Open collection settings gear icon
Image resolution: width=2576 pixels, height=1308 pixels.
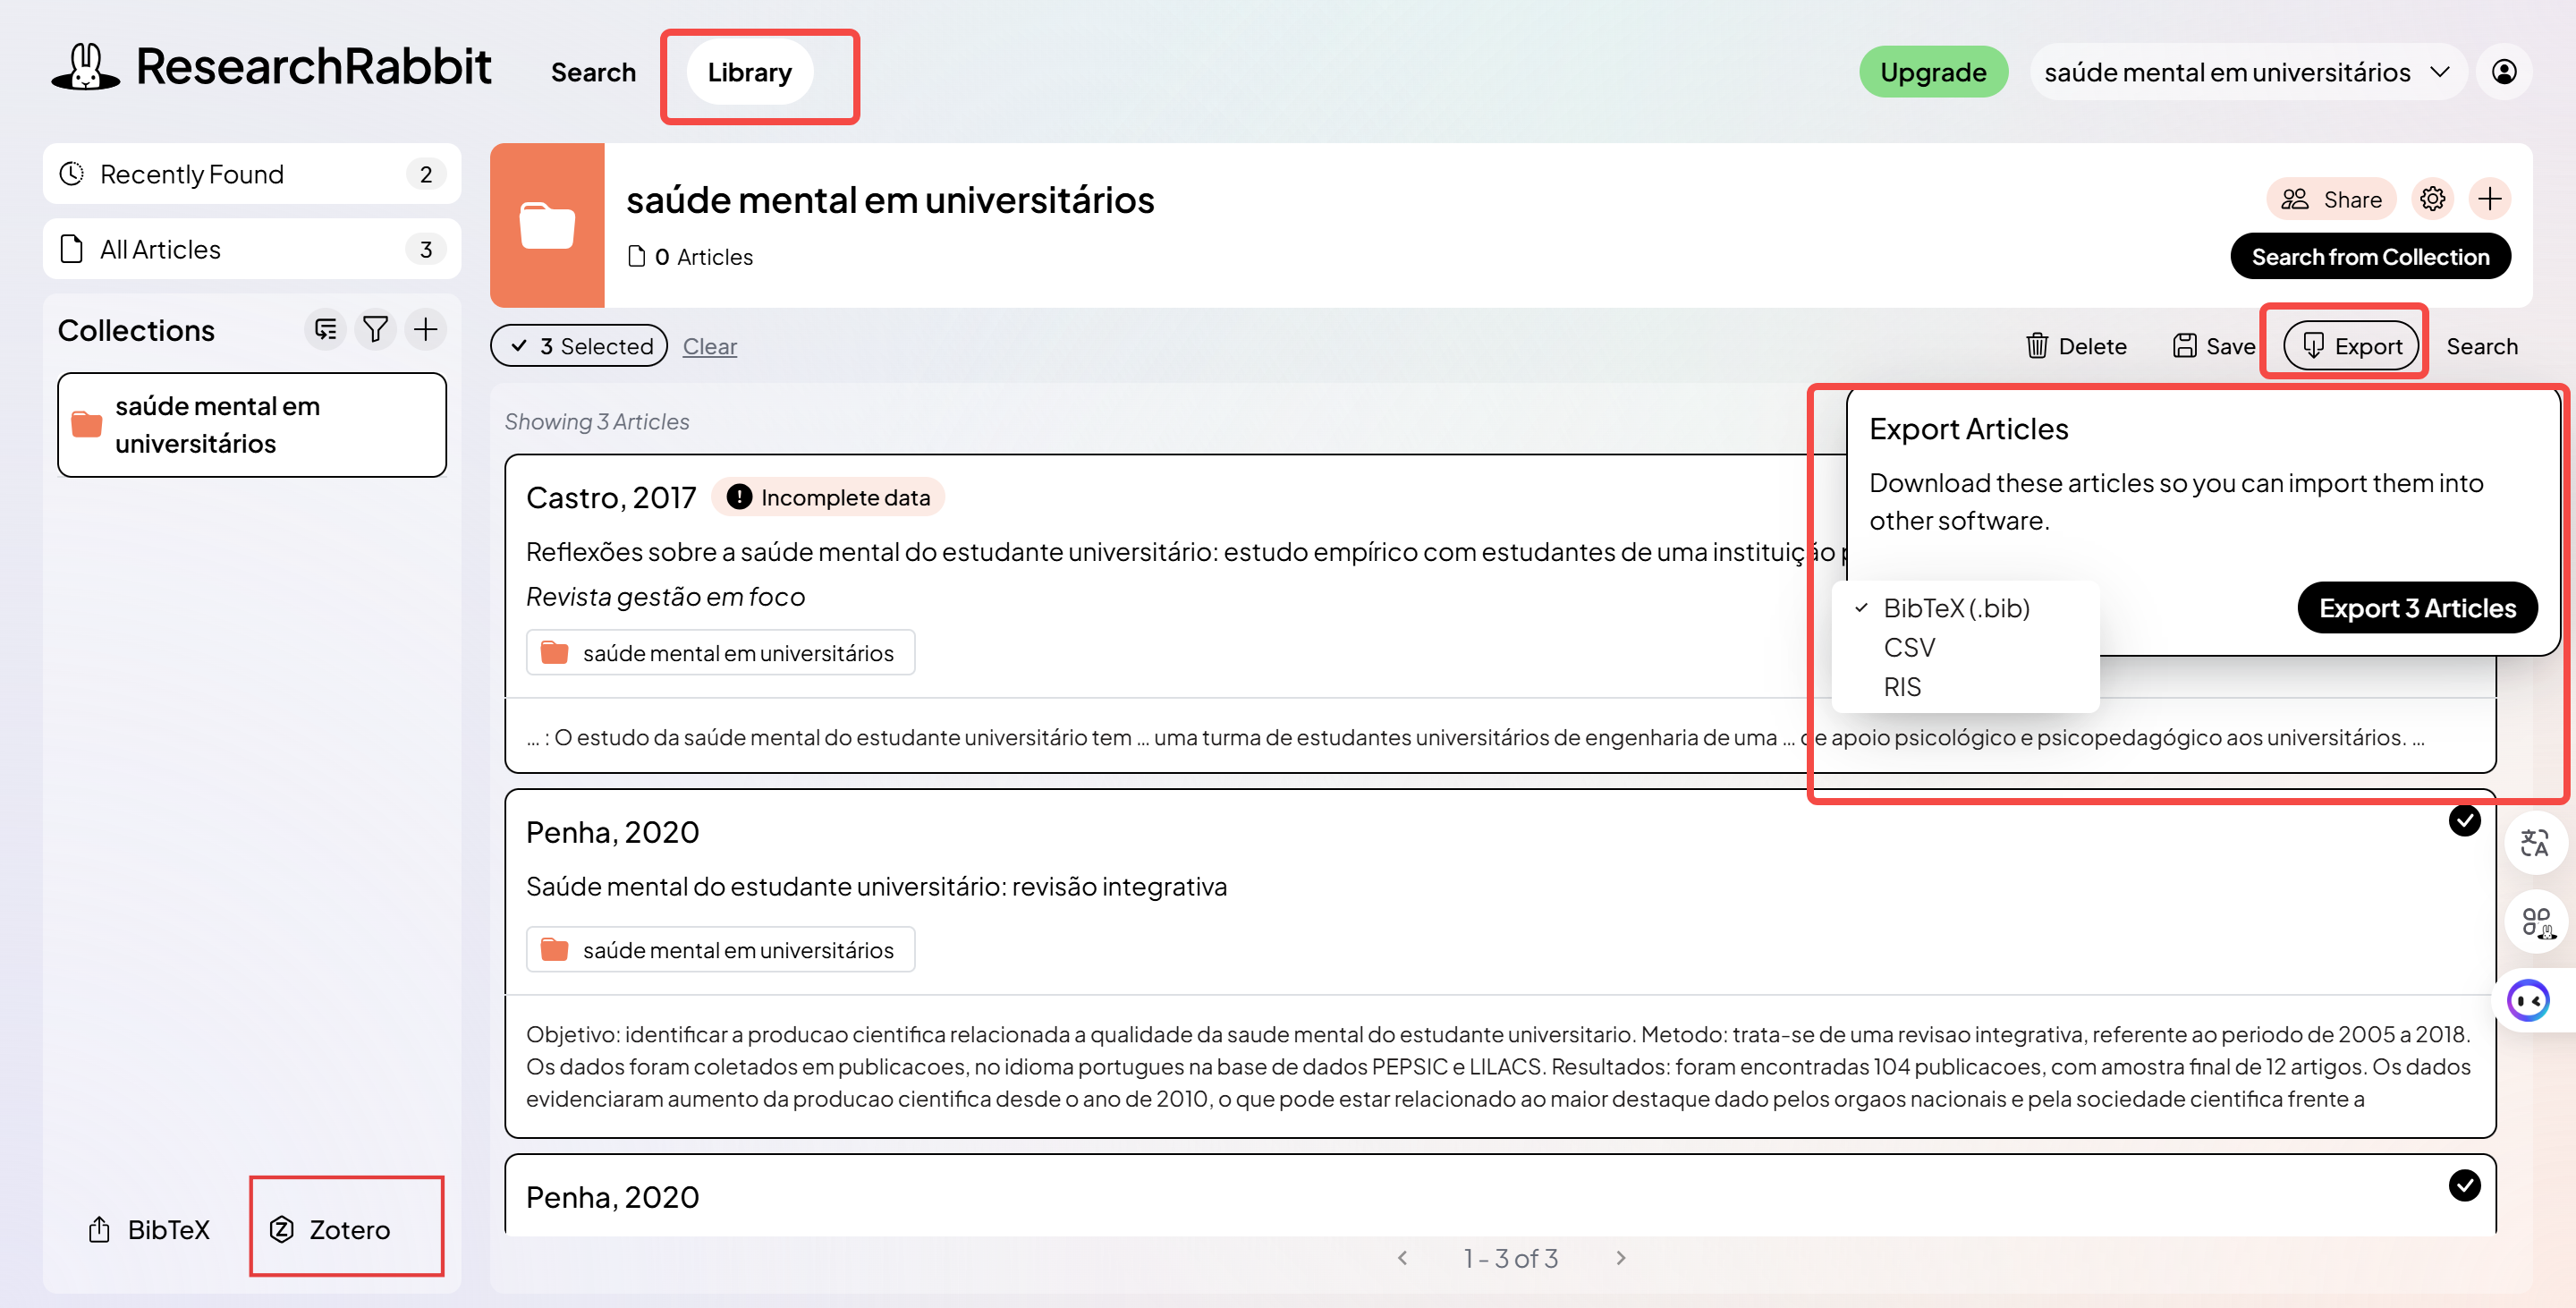pos(2432,199)
